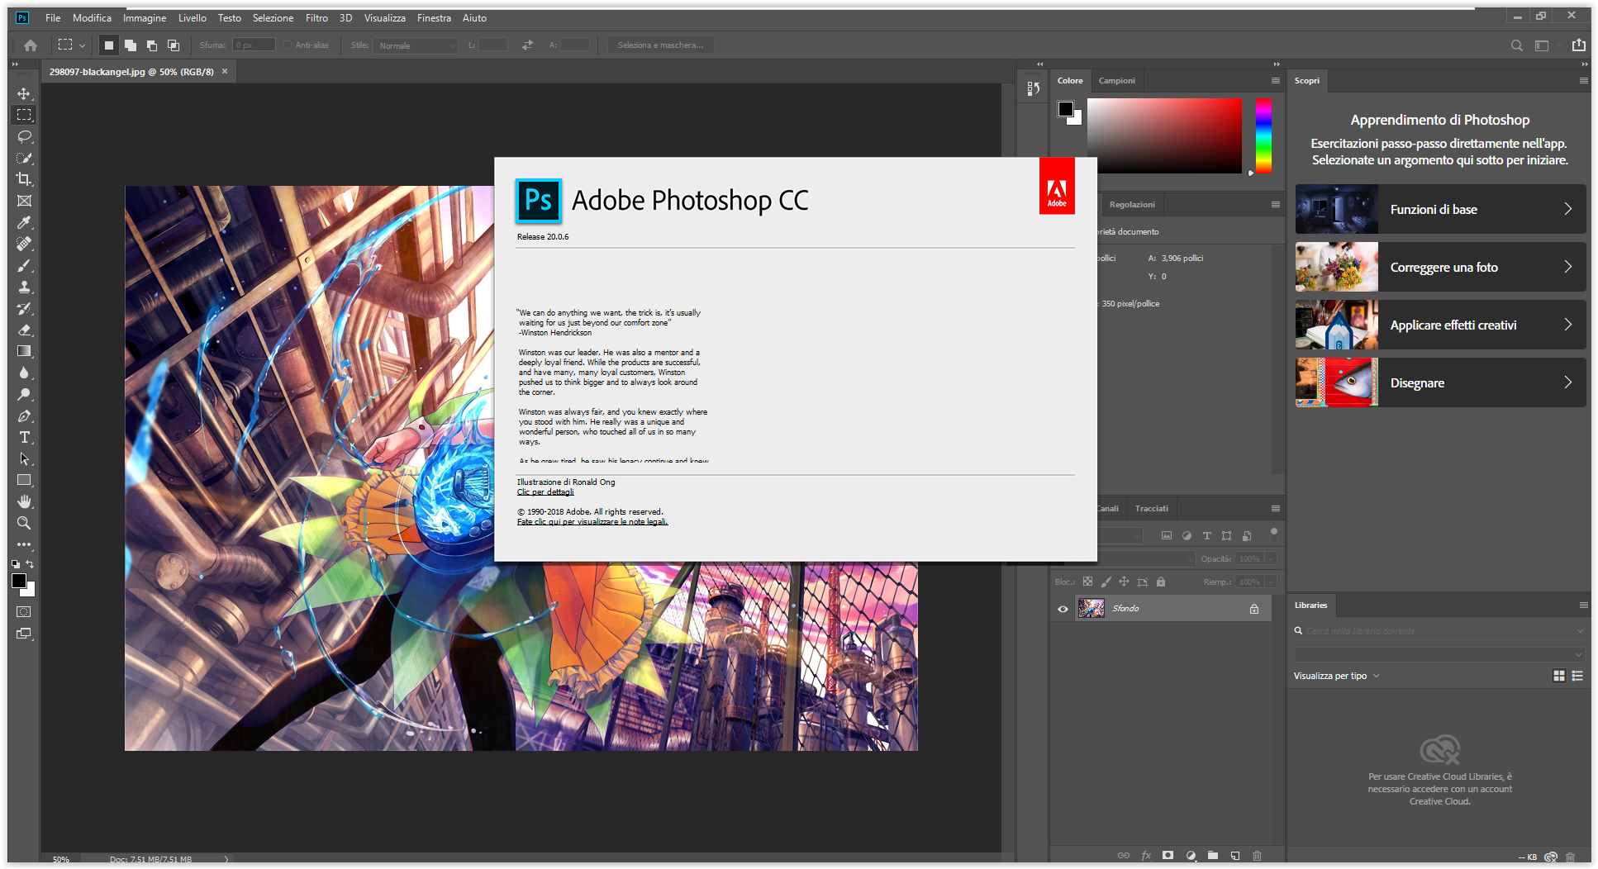
Task: Select the Move tool
Action: 24,93
